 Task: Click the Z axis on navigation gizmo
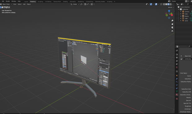pyautogui.click(x=169, y=11)
